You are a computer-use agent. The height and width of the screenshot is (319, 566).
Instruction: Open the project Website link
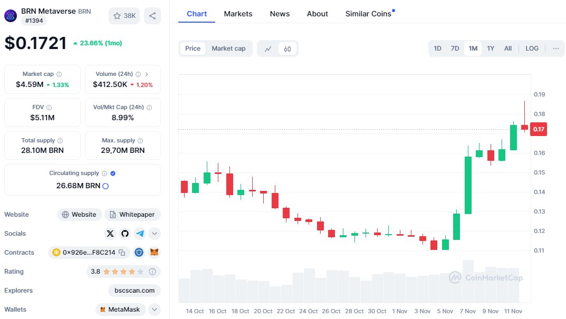point(80,215)
